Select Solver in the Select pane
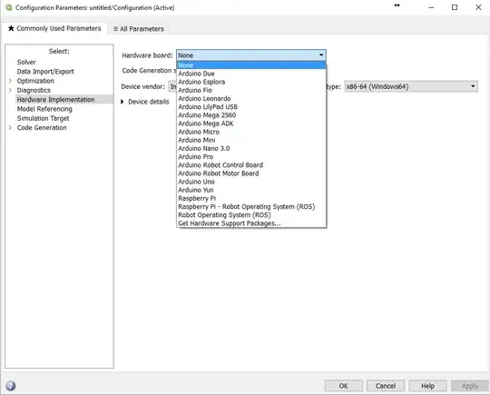 [26, 62]
